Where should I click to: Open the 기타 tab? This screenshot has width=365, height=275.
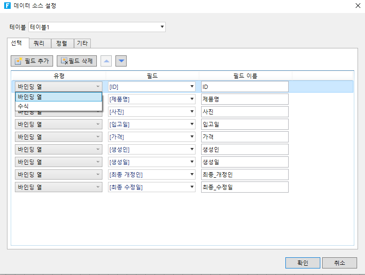click(x=82, y=43)
